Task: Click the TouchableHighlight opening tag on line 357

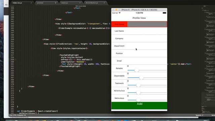Action: point(69,55)
